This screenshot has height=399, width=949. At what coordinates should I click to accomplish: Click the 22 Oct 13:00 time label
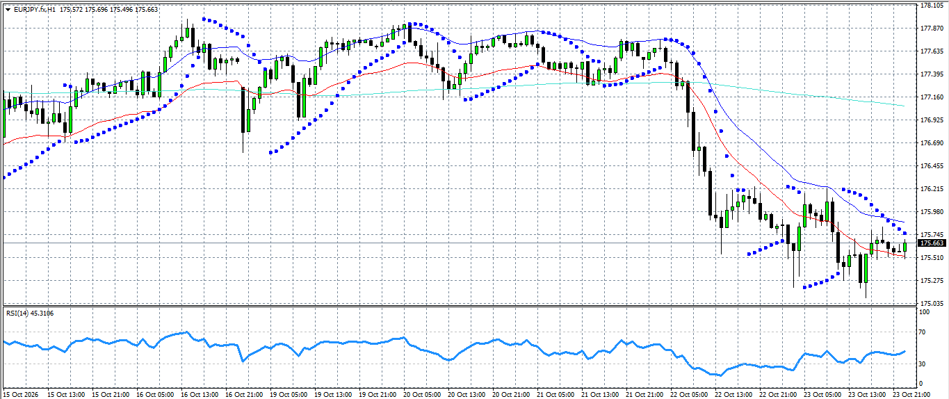click(x=736, y=394)
